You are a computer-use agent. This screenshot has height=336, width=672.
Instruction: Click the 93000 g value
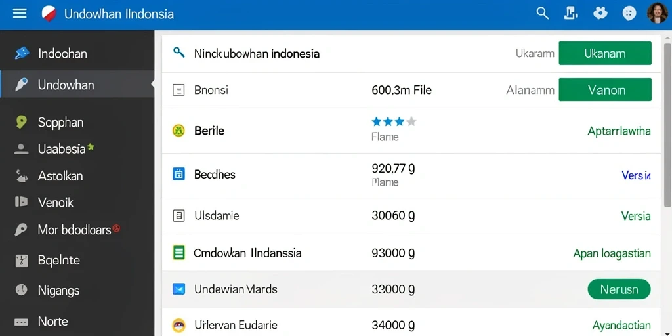coord(393,253)
